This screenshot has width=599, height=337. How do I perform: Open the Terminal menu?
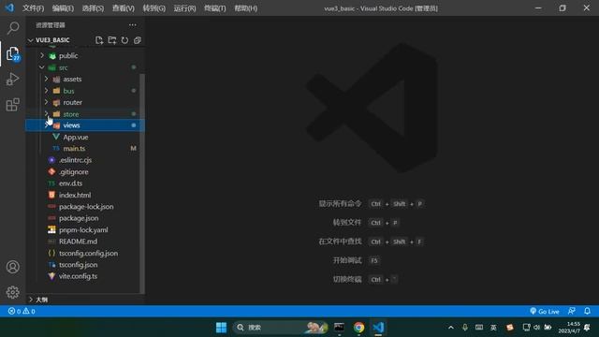click(x=214, y=8)
